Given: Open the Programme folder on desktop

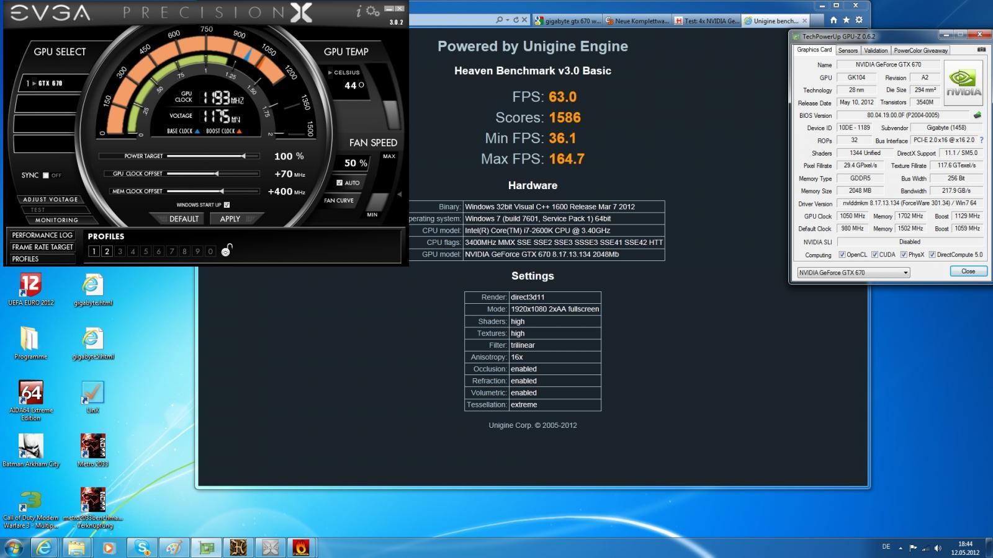Looking at the screenshot, I should tap(30, 343).
